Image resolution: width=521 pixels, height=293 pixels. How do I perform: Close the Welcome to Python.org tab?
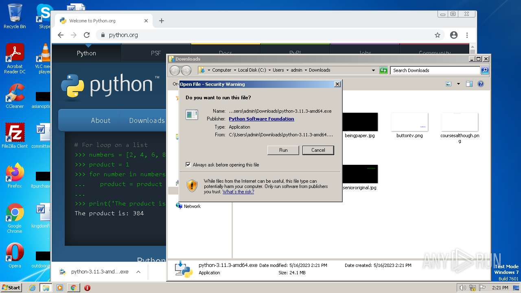[x=146, y=21]
